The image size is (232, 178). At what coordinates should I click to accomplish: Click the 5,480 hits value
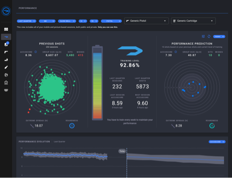pyautogui.click(x=70, y=55)
